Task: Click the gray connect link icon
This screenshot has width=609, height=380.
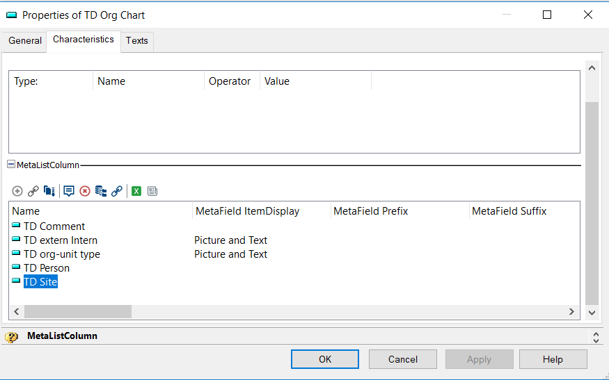Action: point(33,191)
